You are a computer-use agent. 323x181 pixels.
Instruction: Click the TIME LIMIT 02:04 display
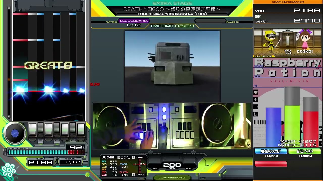point(172,26)
